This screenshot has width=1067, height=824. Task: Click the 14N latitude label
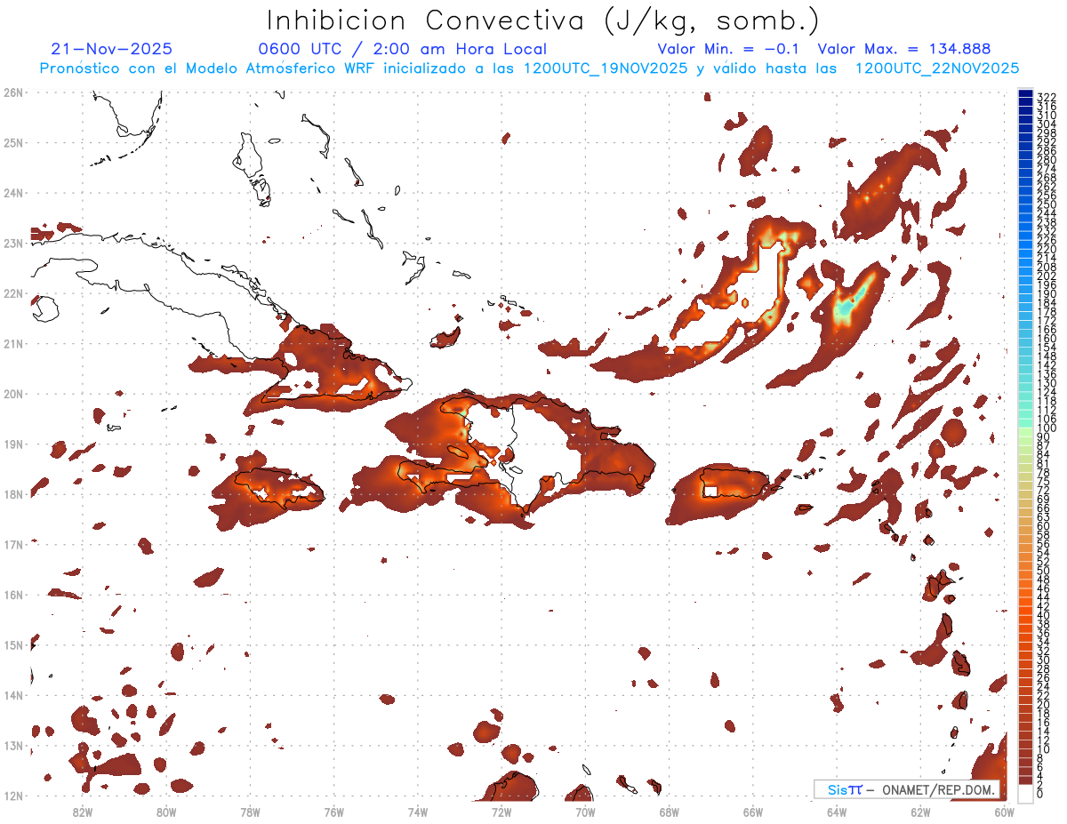tap(13, 695)
